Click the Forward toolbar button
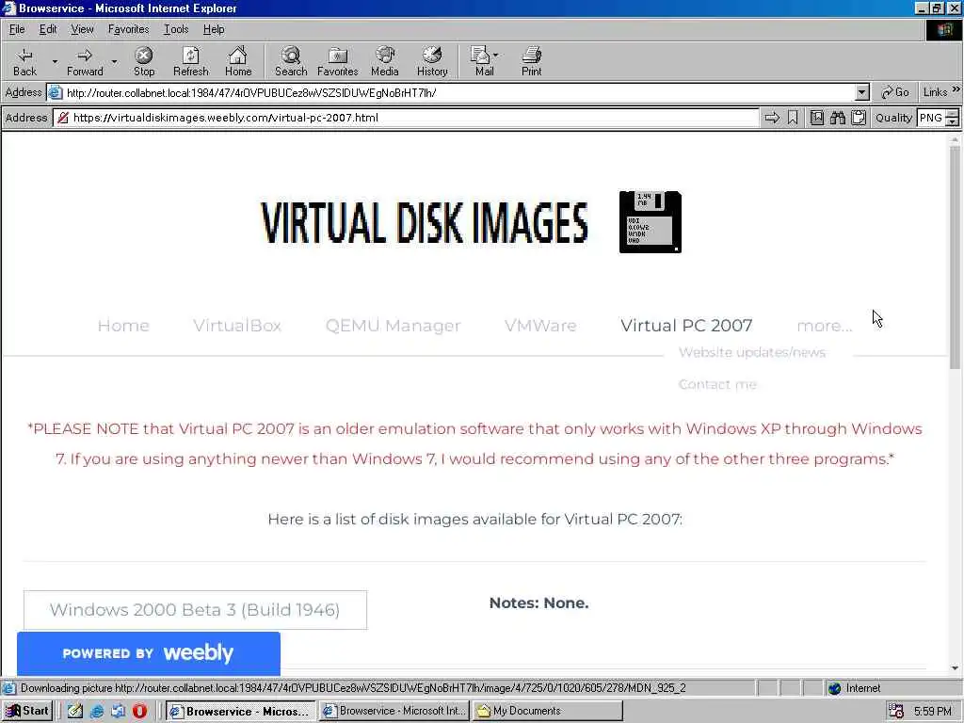This screenshot has height=723, width=964. coord(85,61)
